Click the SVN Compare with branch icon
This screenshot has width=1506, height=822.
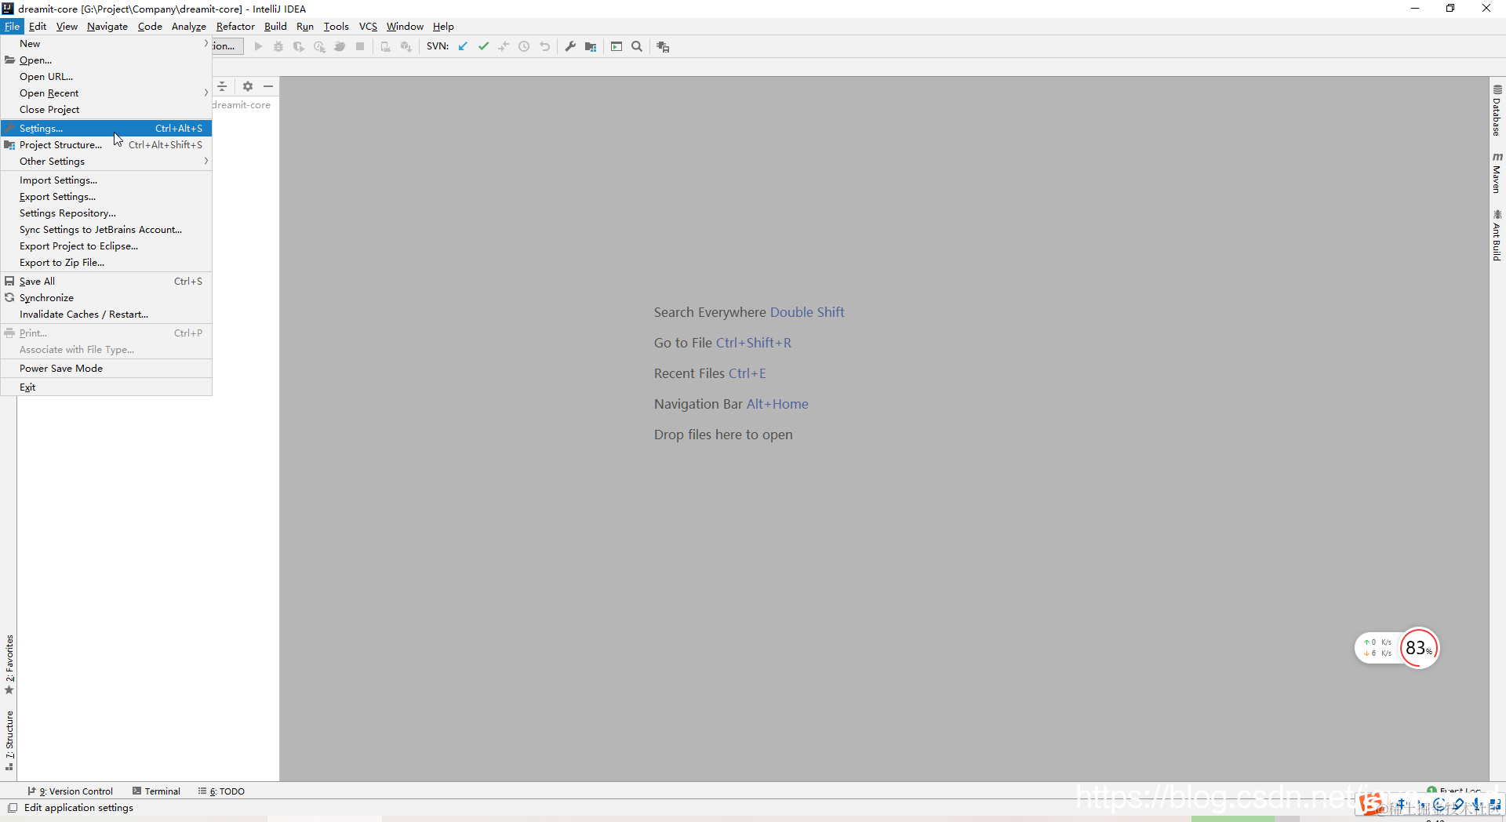[504, 46]
